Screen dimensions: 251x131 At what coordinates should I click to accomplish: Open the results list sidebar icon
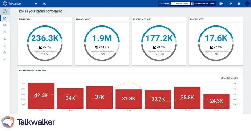(5, 59)
